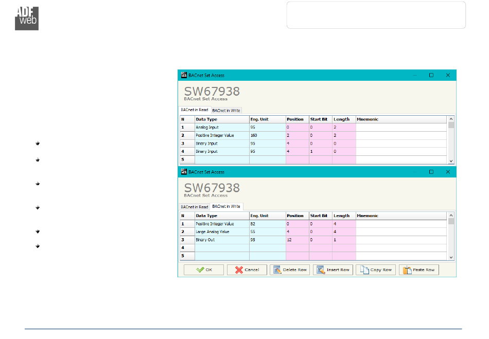This screenshot has width=489, height=339.
Task: Select 'Binary Input' cell in row 3
Action: point(222,144)
